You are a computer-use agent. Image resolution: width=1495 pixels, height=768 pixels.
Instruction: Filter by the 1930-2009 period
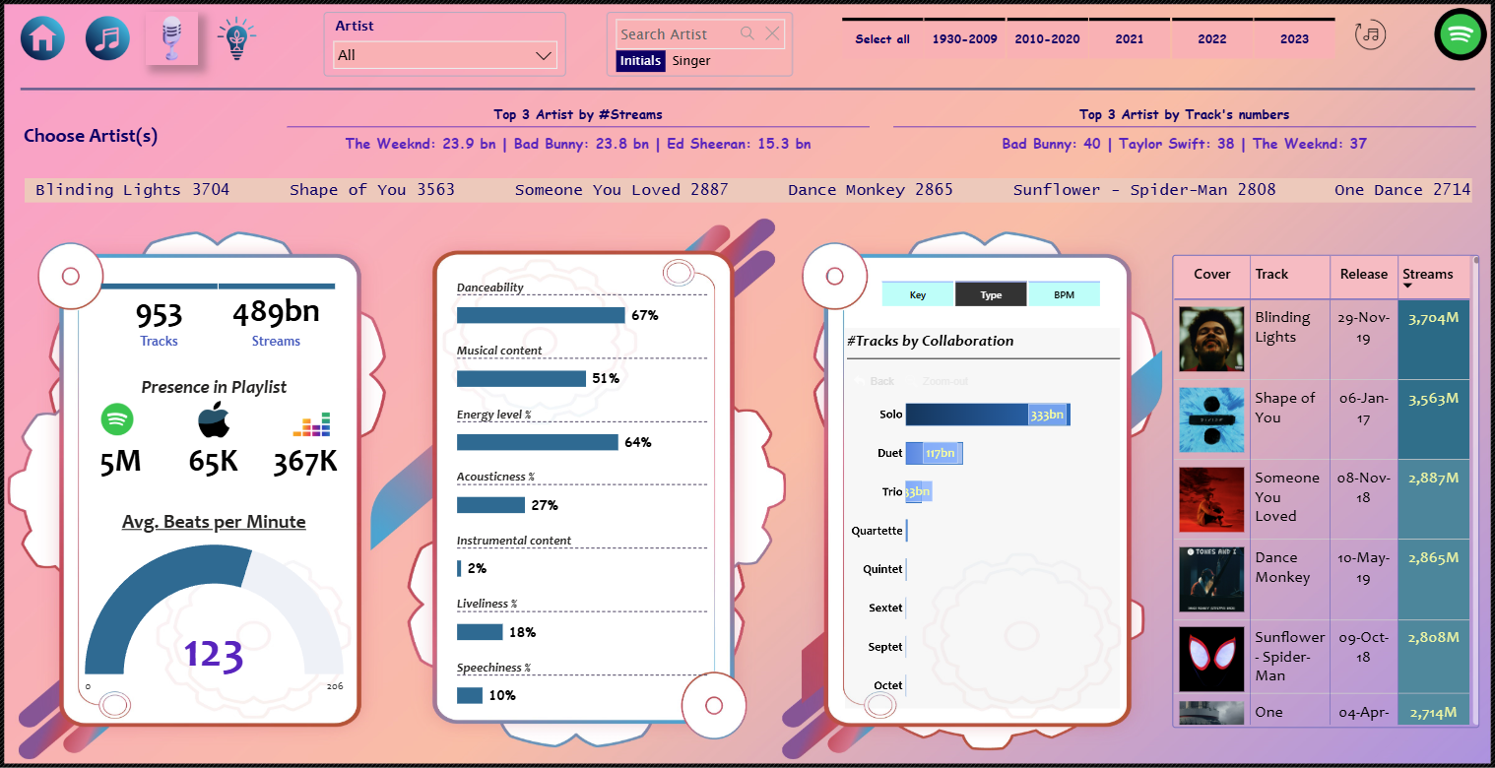coord(964,39)
